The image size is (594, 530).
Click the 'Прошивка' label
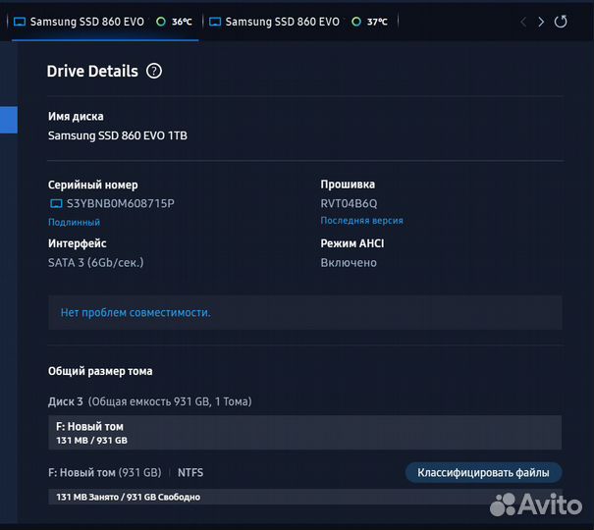click(x=348, y=185)
